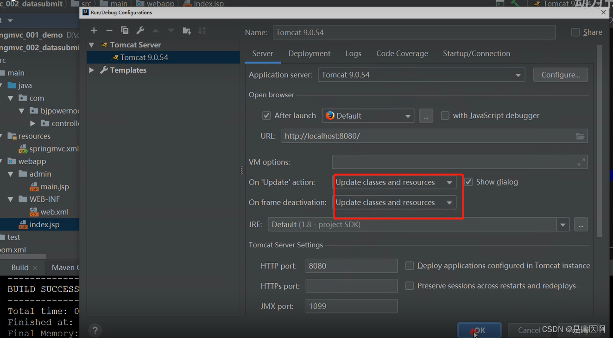This screenshot has height=338, width=613.
Task: Click the WEB-INF folder icon
Action: [x=23, y=199]
